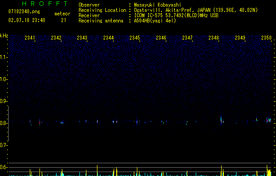Select Ogata-vill. Akita-Pref. JAPAN location text
The image size is (276, 176).
[196, 10]
